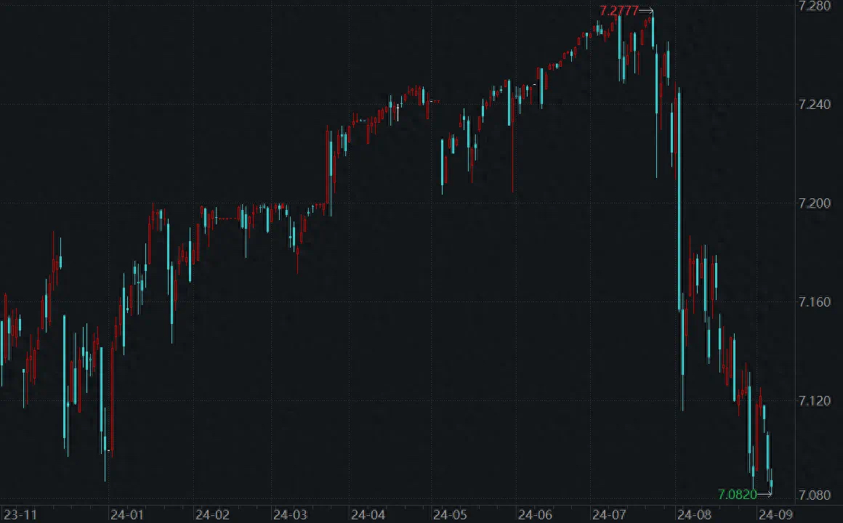
Task: Jump to the 24-02 date label
Action: [x=212, y=514]
